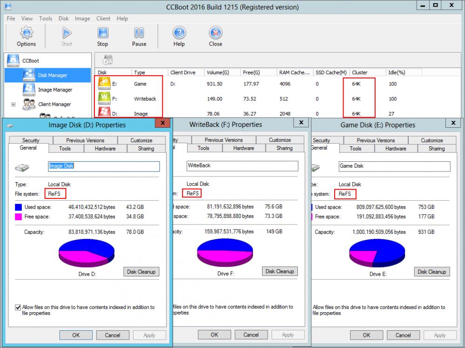Open Sharing tab in Image Disk Properties

(146, 148)
